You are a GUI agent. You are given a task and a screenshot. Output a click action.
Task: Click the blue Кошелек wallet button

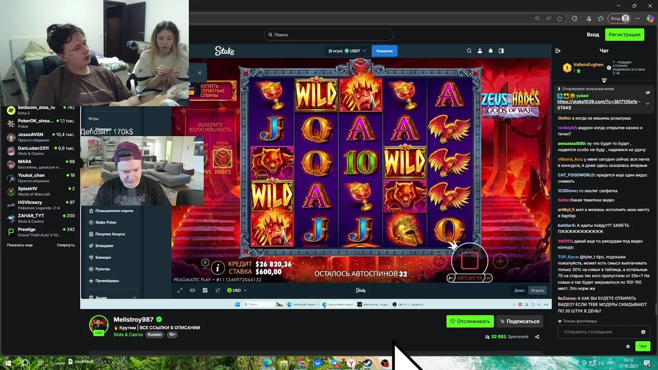pyautogui.click(x=385, y=51)
